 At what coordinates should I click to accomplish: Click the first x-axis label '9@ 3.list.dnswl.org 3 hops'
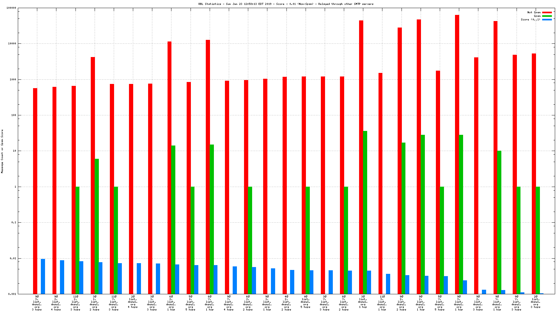(x=37, y=303)
